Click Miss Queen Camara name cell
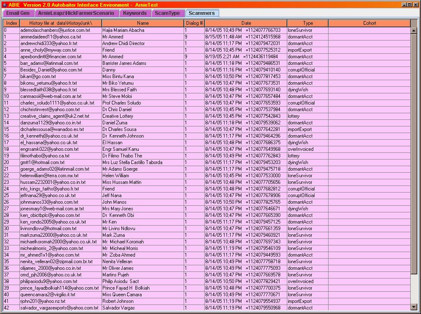The image size is (421, 314). [x=143, y=295]
